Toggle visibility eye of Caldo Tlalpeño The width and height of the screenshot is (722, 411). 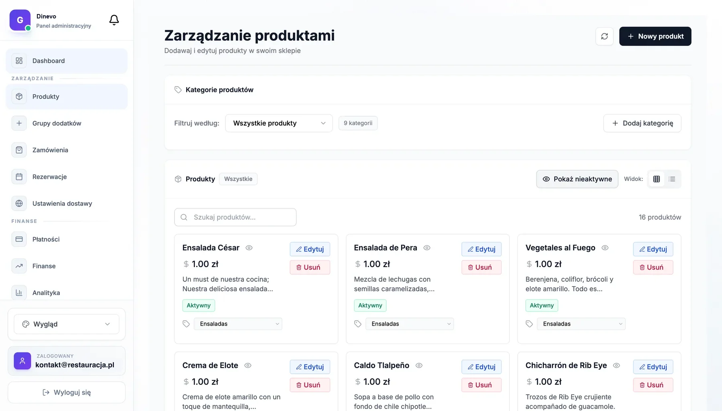coord(419,366)
